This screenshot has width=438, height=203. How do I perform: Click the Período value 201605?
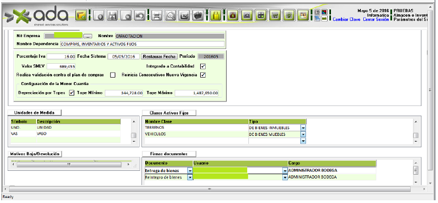click(211, 57)
